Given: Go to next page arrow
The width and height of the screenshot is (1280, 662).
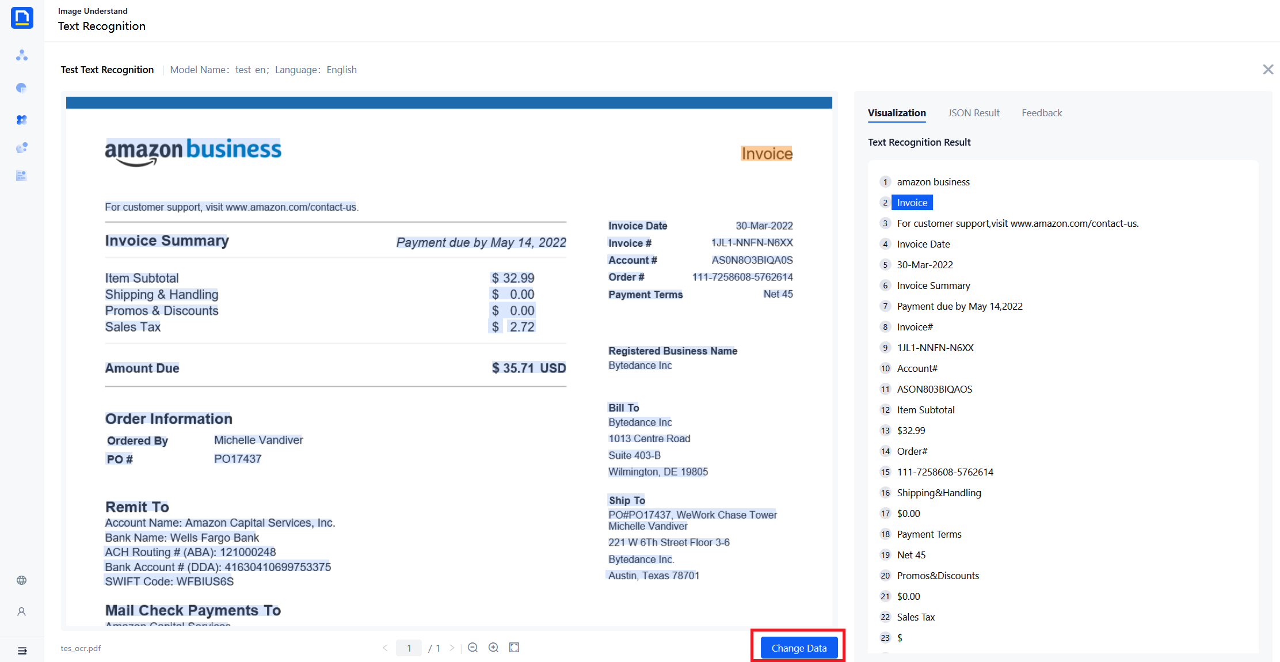Looking at the screenshot, I should pyautogui.click(x=452, y=648).
